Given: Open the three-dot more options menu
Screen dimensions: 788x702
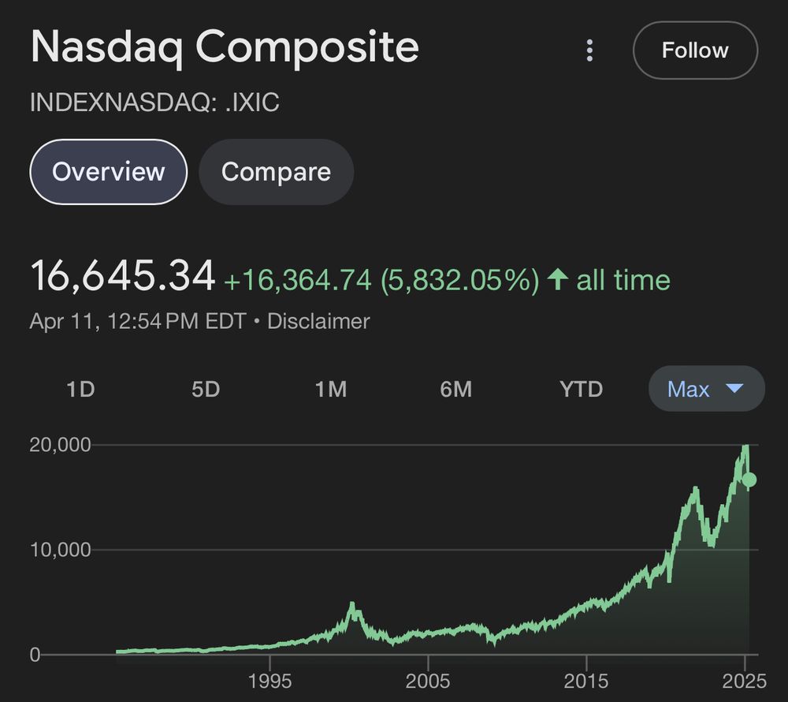Looking at the screenshot, I should 589,51.
